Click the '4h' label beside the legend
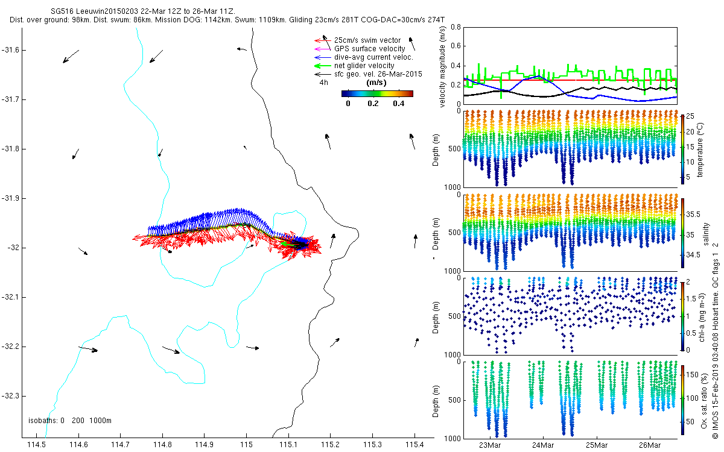 point(324,82)
